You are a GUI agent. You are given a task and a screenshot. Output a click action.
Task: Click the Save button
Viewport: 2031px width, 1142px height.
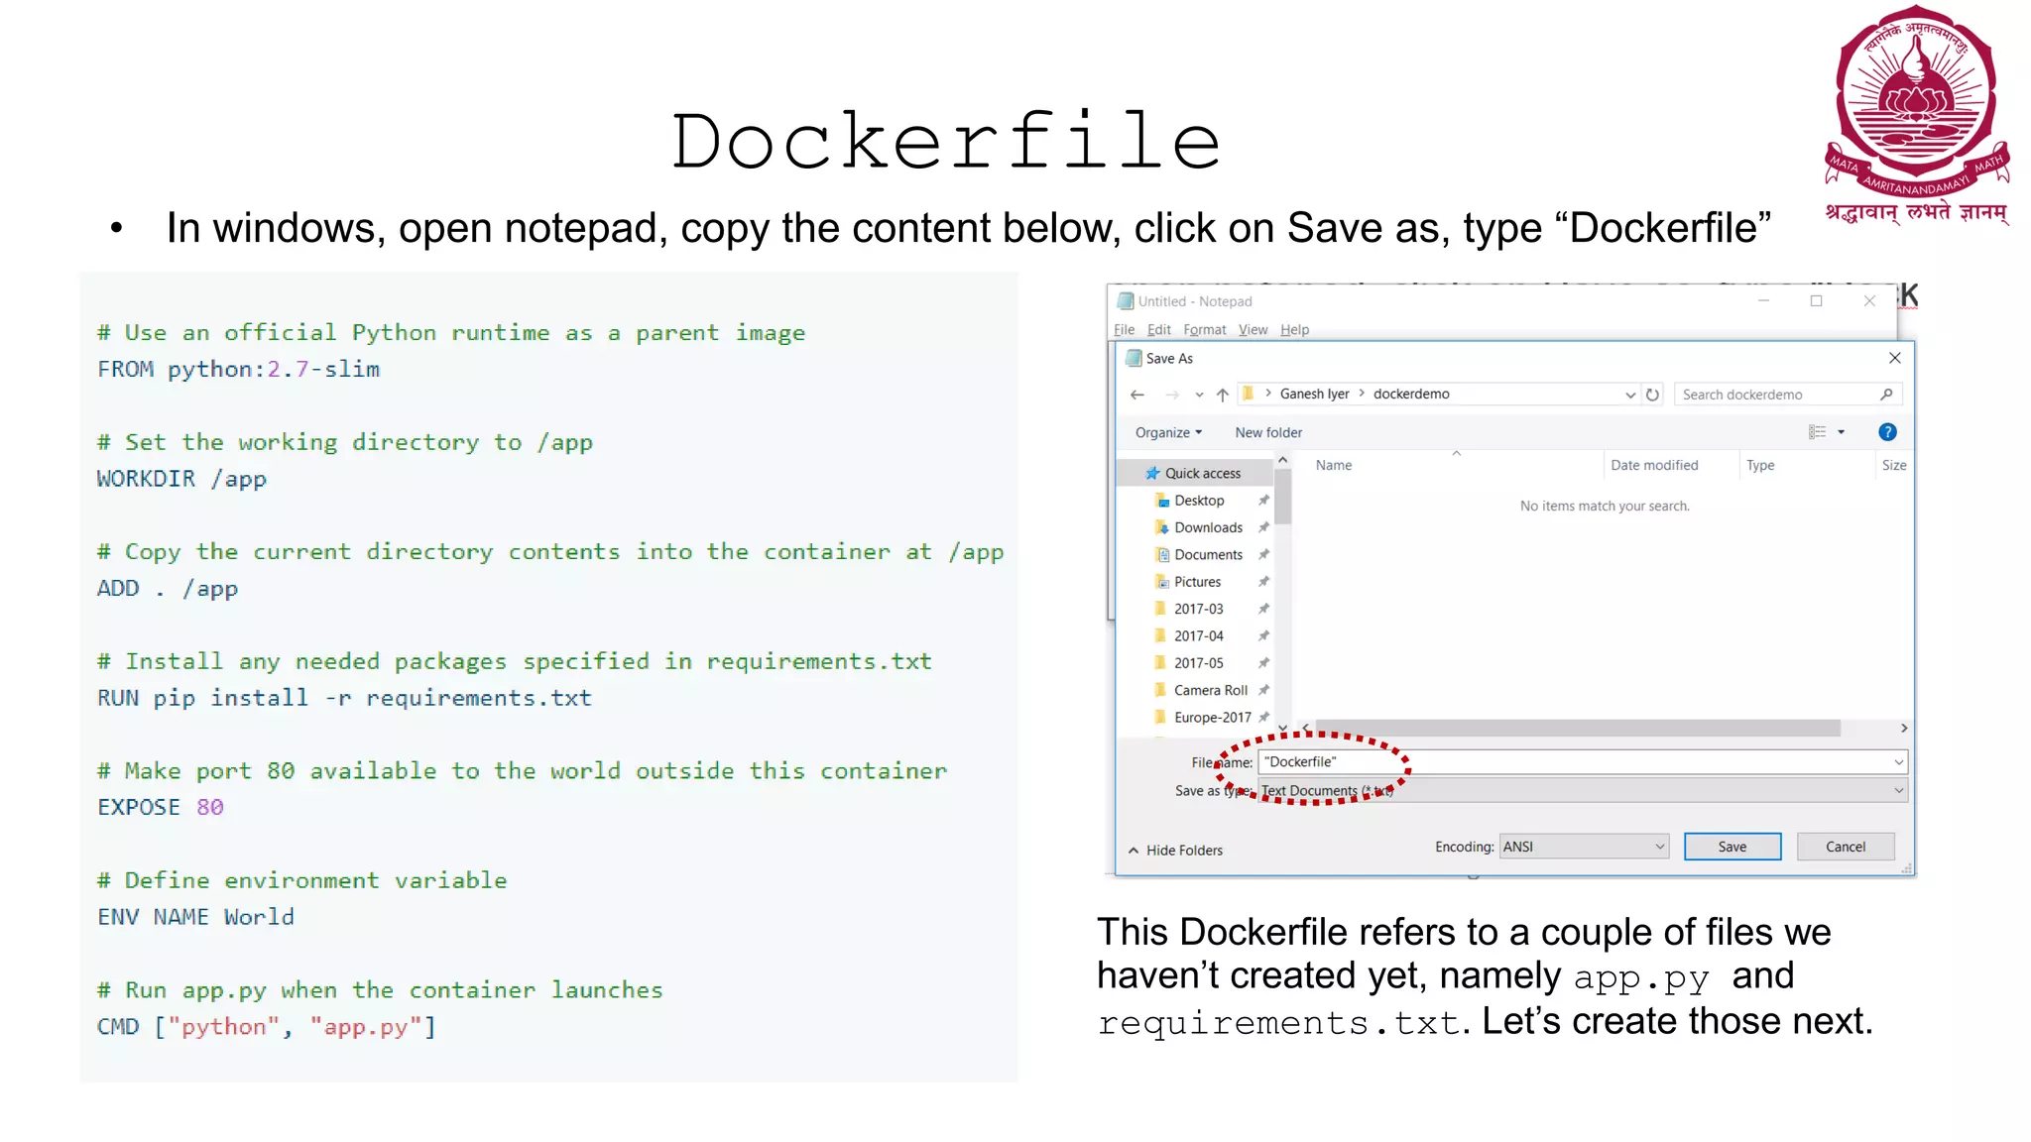[1732, 847]
